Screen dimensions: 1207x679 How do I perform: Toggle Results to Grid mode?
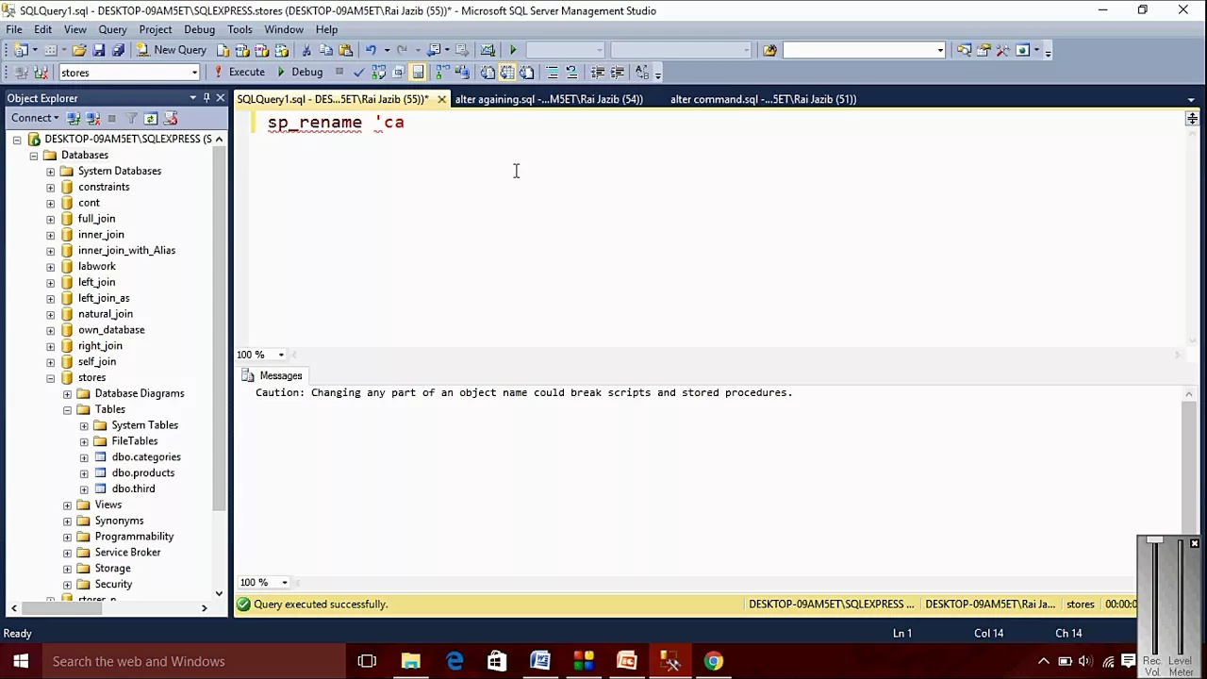(x=507, y=72)
